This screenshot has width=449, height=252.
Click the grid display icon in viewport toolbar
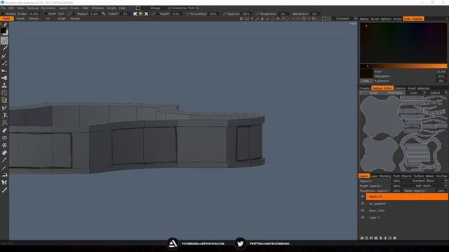[x=314, y=19]
